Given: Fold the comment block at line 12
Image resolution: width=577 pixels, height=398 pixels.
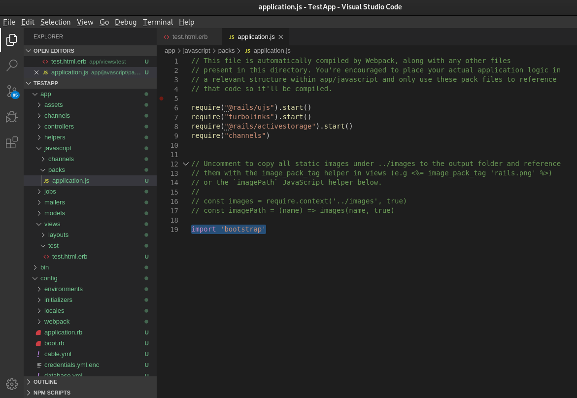Looking at the screenshot, I should point(186,164).
